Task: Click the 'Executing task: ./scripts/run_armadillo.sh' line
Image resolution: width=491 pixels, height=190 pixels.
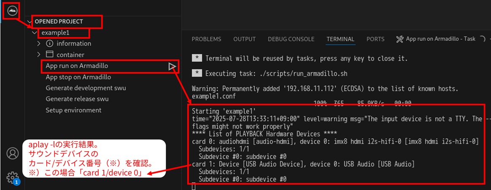Action: [x=276, y=74]
